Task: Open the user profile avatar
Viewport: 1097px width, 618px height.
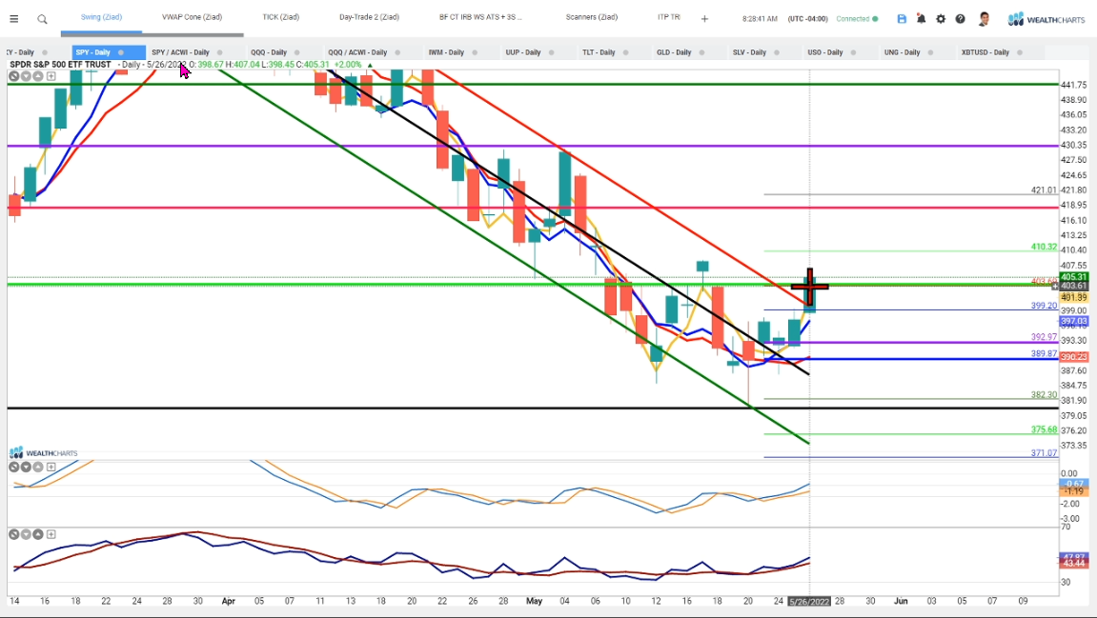Action: (x=985, y=19)
